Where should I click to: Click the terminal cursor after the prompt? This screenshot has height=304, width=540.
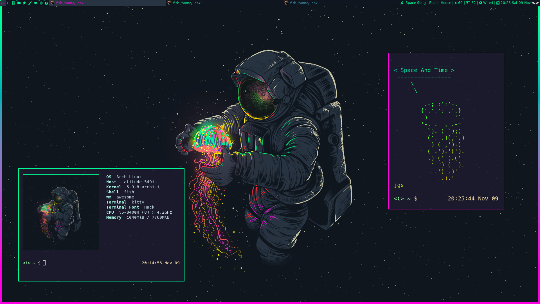coord(44,263)
